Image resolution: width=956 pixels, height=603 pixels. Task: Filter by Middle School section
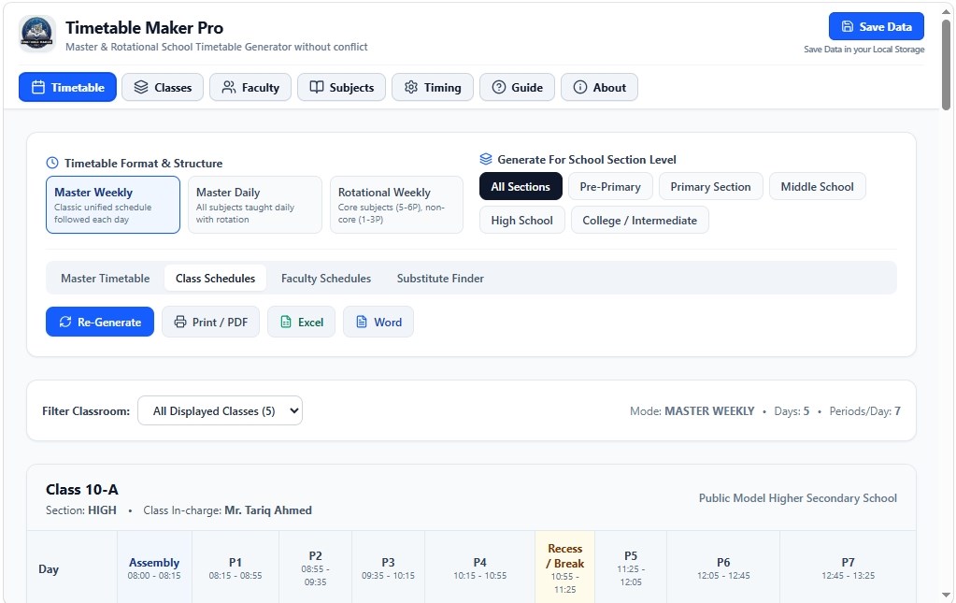click(818, 187)
